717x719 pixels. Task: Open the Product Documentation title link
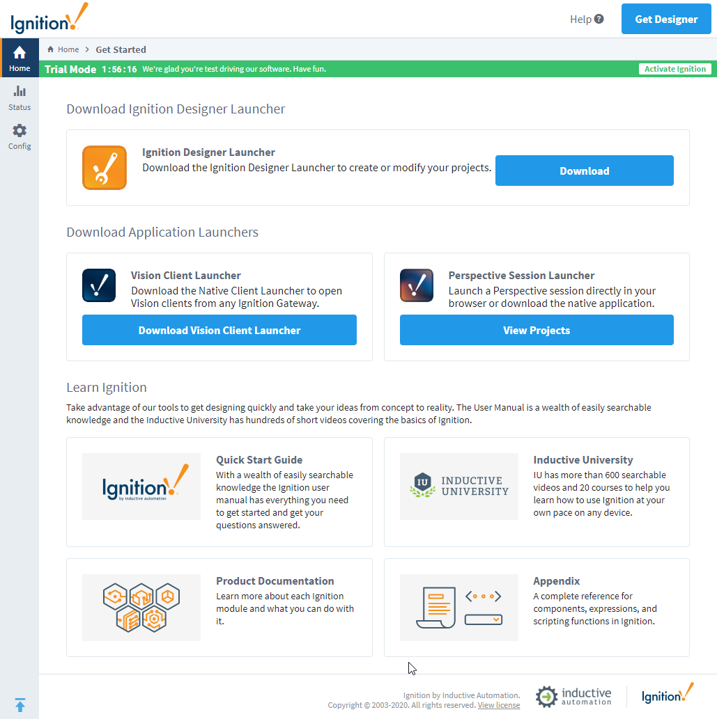coord(275,581)
